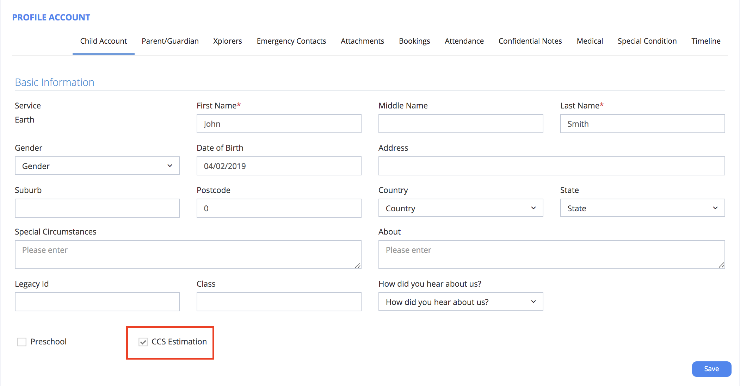Screen dimensions: 740x386
Task: Open How did you hear about us dropdown
Action: point(461,302)
